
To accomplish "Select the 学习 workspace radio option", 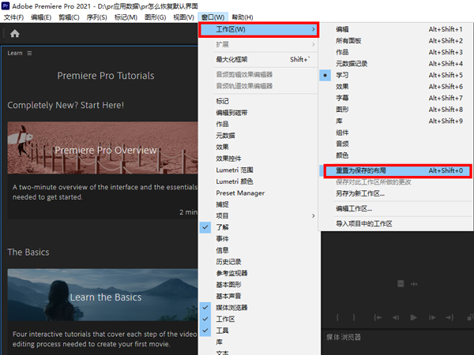I will tap(342, 75).
